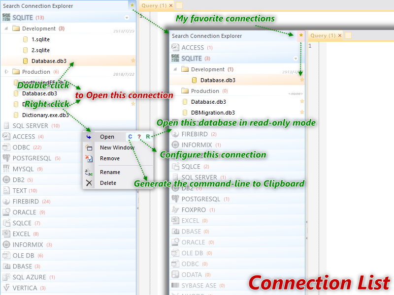Image resolution: width=394 pixels, height=295 pixels.
Task: Click the EXCEL (8) icon
Action: pos(6,234)
